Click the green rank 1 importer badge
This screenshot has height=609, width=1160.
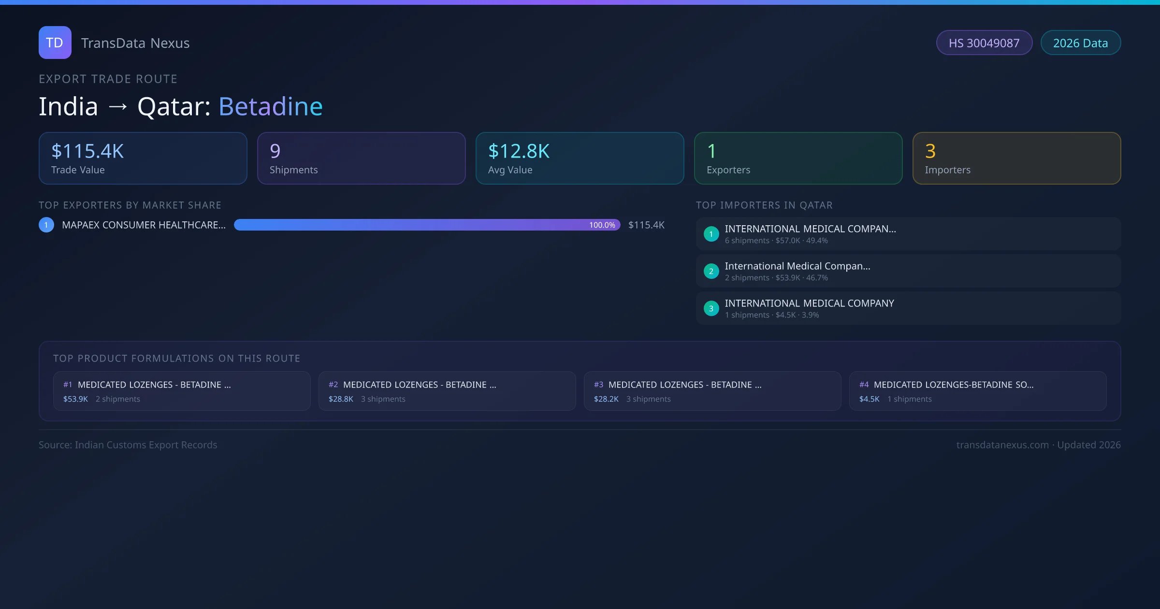pyautogui.click(x=711, y=234)
